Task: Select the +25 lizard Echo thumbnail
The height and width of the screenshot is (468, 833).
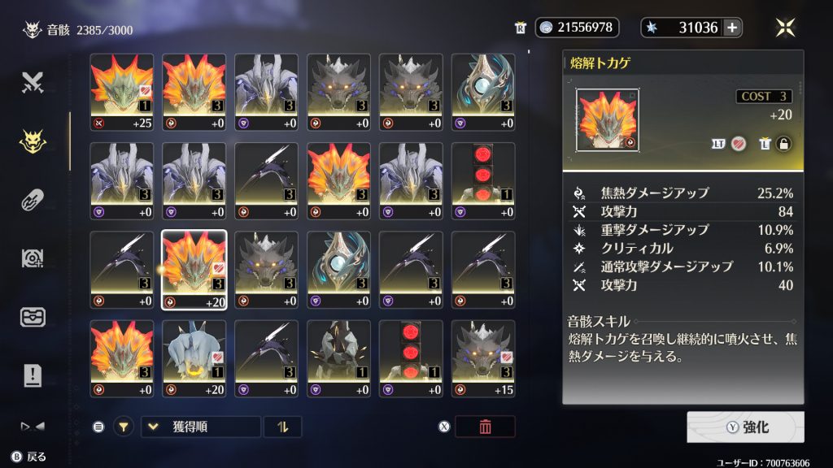Action: [x=122, y=92]
